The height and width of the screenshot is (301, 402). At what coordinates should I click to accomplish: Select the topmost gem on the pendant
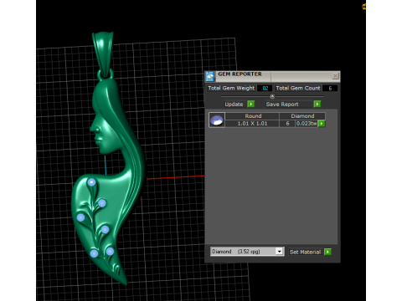click(x=91, y=182)
